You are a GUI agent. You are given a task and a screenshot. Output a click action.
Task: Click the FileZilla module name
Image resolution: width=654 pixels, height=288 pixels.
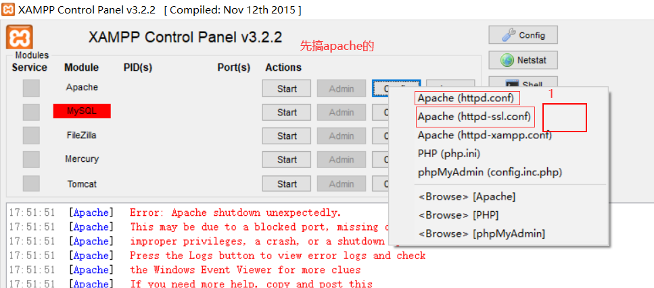(x=82, y=136)
